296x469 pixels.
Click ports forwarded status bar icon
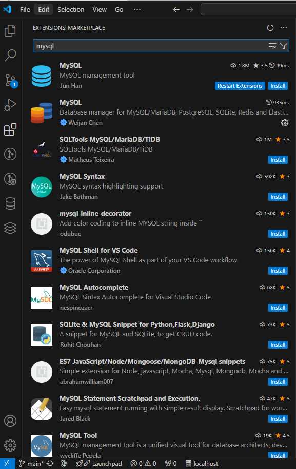pos(171,464)
